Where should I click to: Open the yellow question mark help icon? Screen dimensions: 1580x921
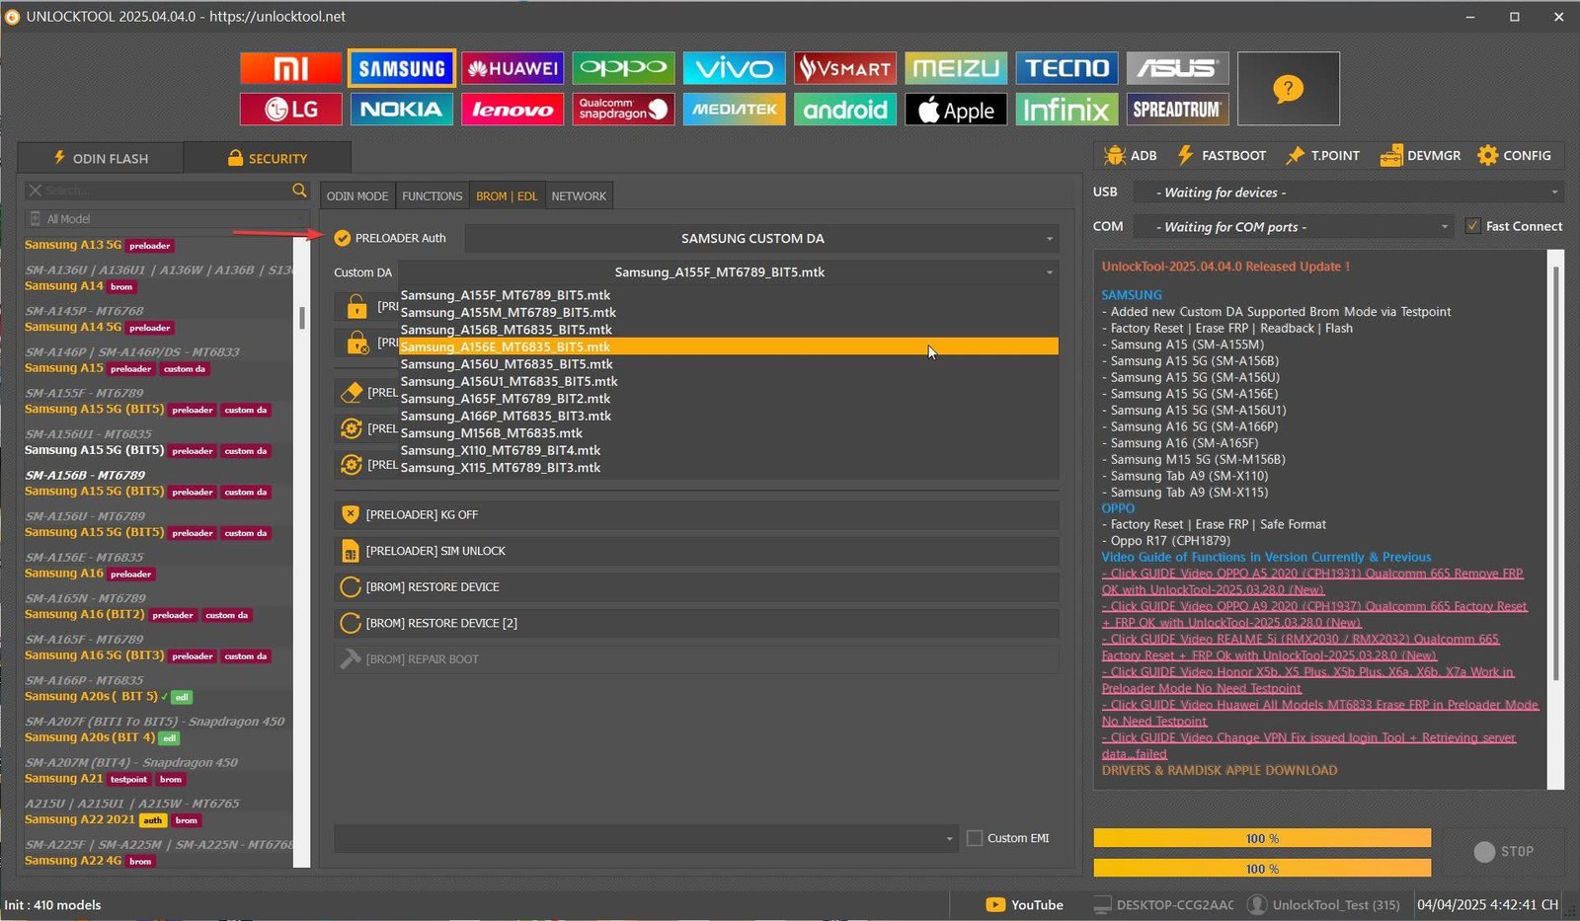click(x=1288, y=89)
